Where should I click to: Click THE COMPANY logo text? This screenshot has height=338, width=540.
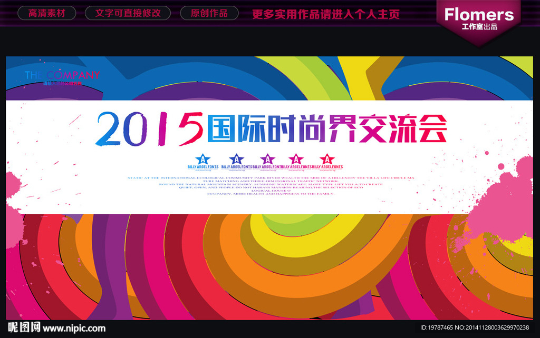coord(62,75)
